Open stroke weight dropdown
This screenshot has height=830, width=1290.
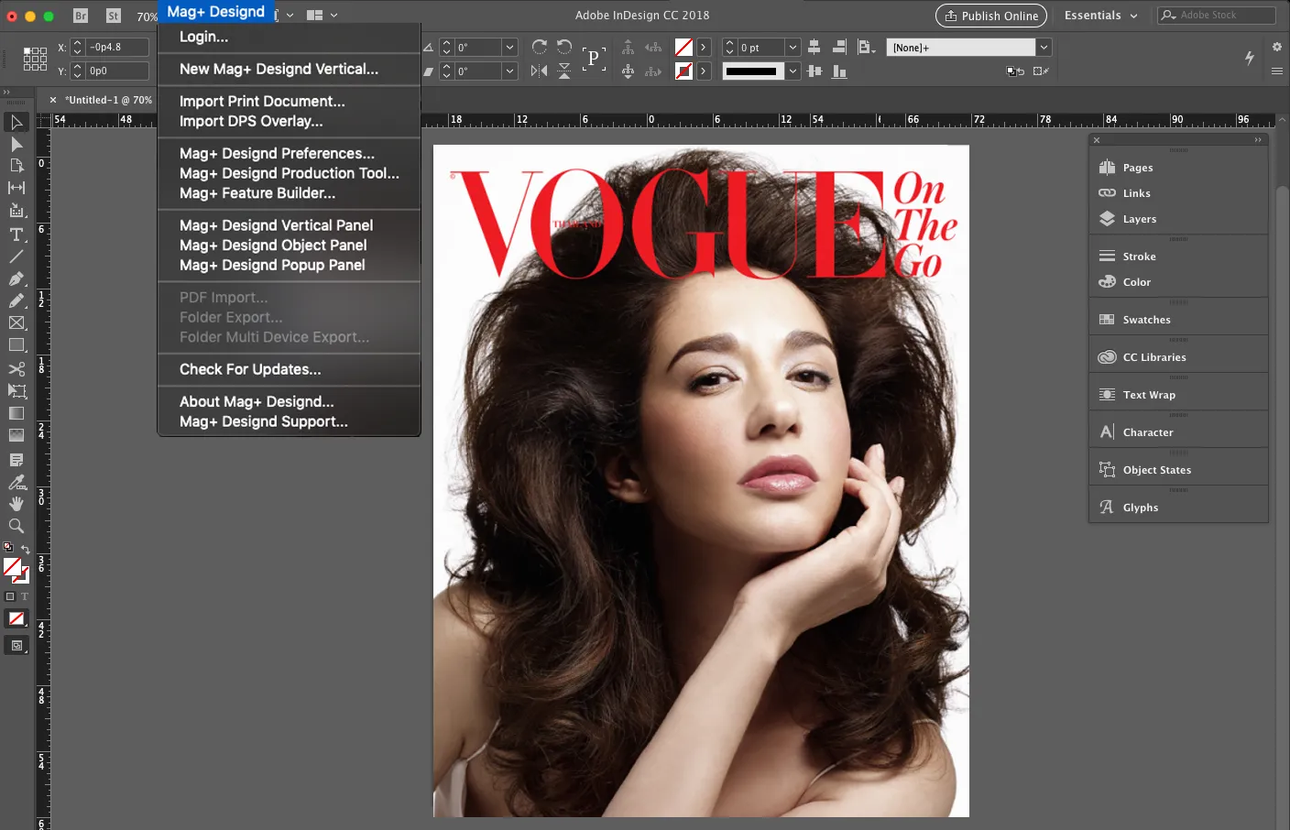[x=793, y=47]
